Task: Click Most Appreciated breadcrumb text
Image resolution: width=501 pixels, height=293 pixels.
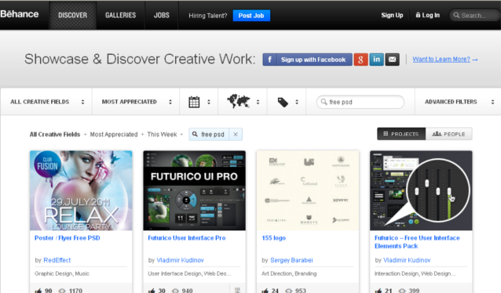Action: click(114, 134)
